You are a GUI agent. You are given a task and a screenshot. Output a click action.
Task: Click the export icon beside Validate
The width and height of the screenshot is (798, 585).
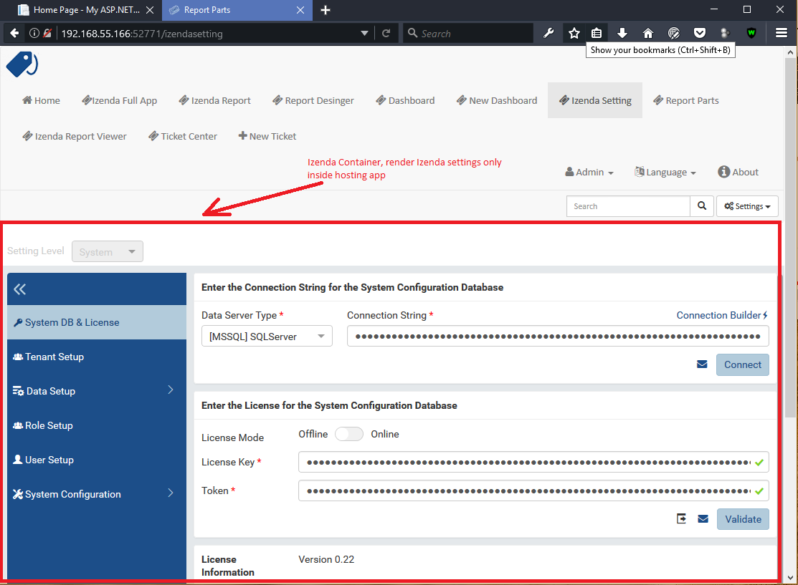pyautogui.click(x=681, y=518)
